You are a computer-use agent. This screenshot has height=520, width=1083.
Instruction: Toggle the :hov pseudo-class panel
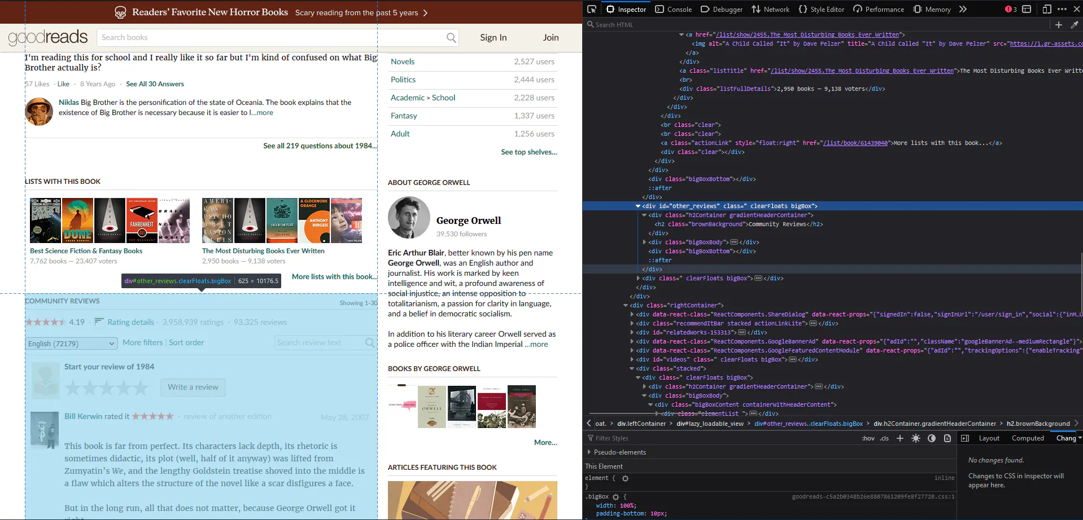tap(868, 438)
